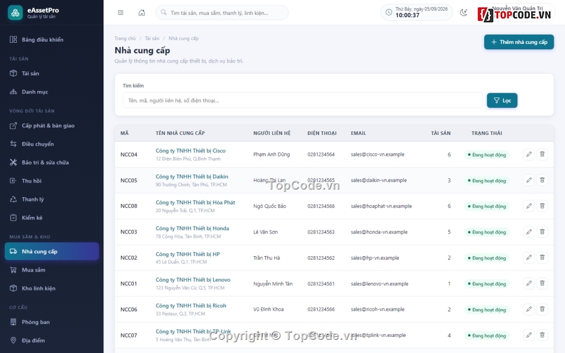Viewport: 565px width, 353px height.
Task: Edit supplier NCC01 with pencil icon
Action: 529,283
